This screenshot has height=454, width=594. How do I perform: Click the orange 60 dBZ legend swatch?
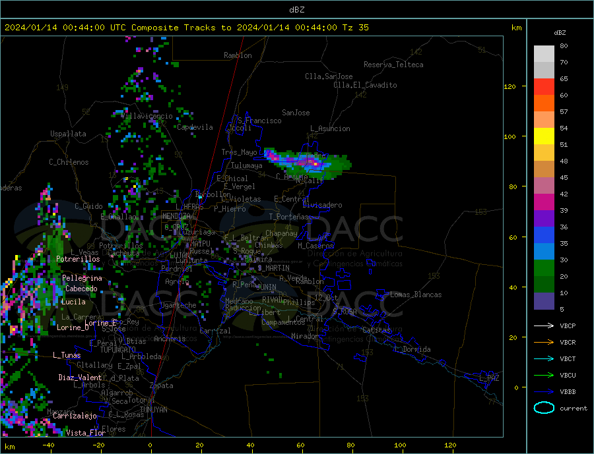[544, 103]
